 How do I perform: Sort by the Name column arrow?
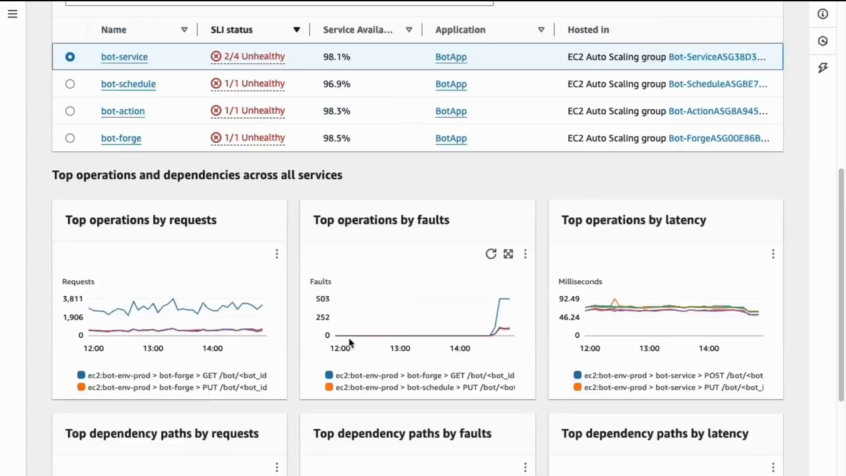click(184, 30)
